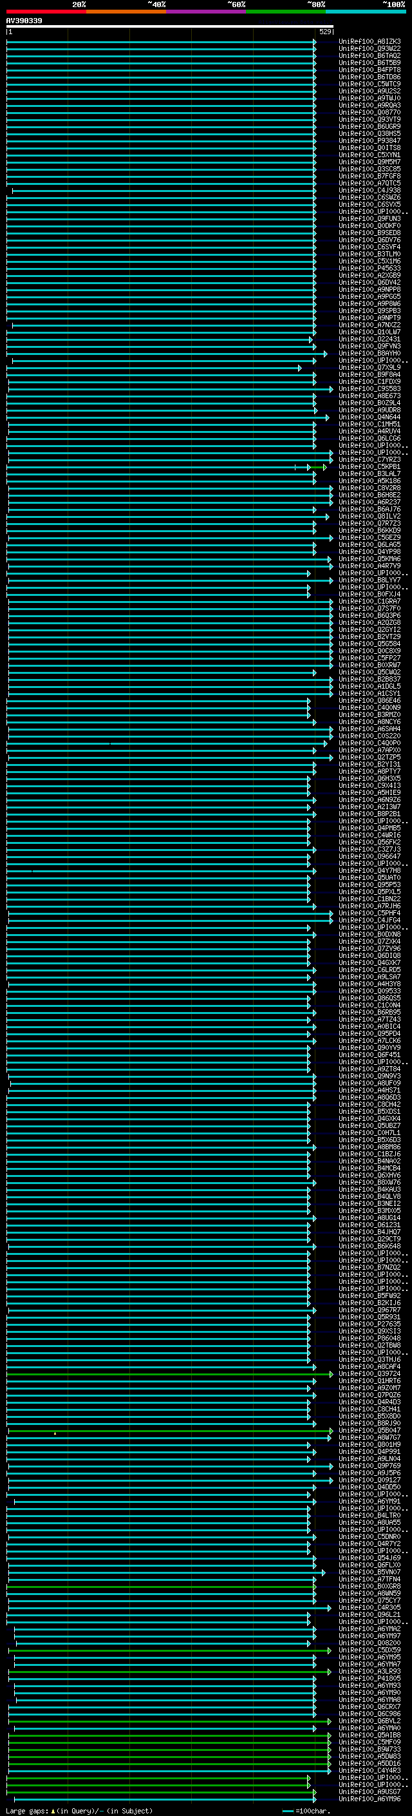The image size is (412, 1816).
Task: Select the UniRef100_Q5KMA6 label
Action: [x=370, y=559]
